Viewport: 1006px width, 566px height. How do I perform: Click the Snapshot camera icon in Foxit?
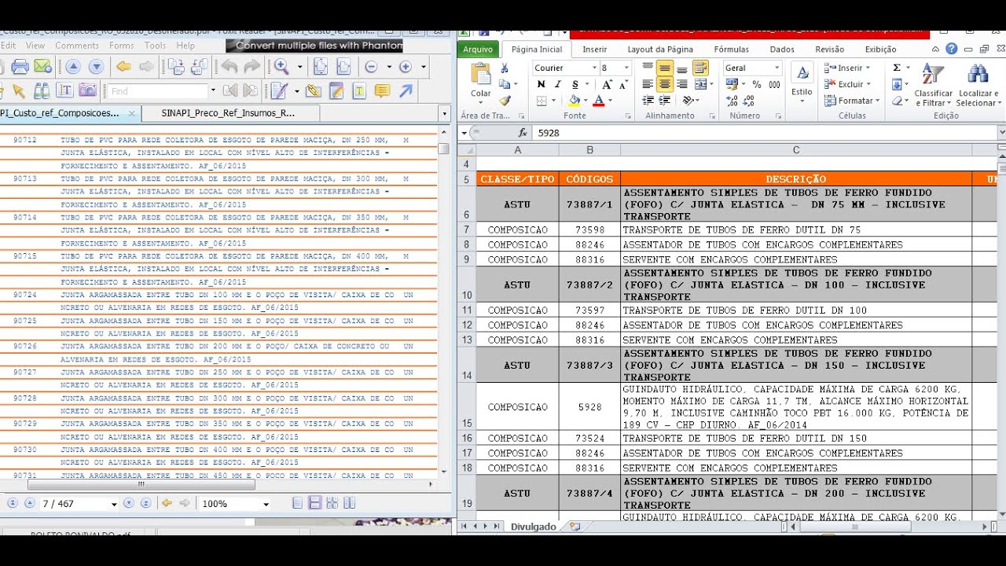tap(87, 91)
